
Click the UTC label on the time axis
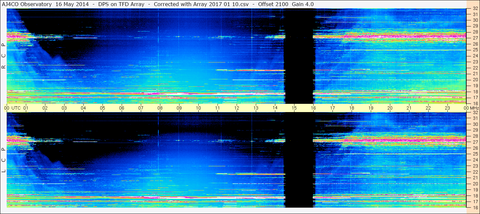(16, 108)
